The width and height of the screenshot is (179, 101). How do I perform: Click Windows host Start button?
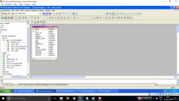pyautogui.click(x=3, y=98)
